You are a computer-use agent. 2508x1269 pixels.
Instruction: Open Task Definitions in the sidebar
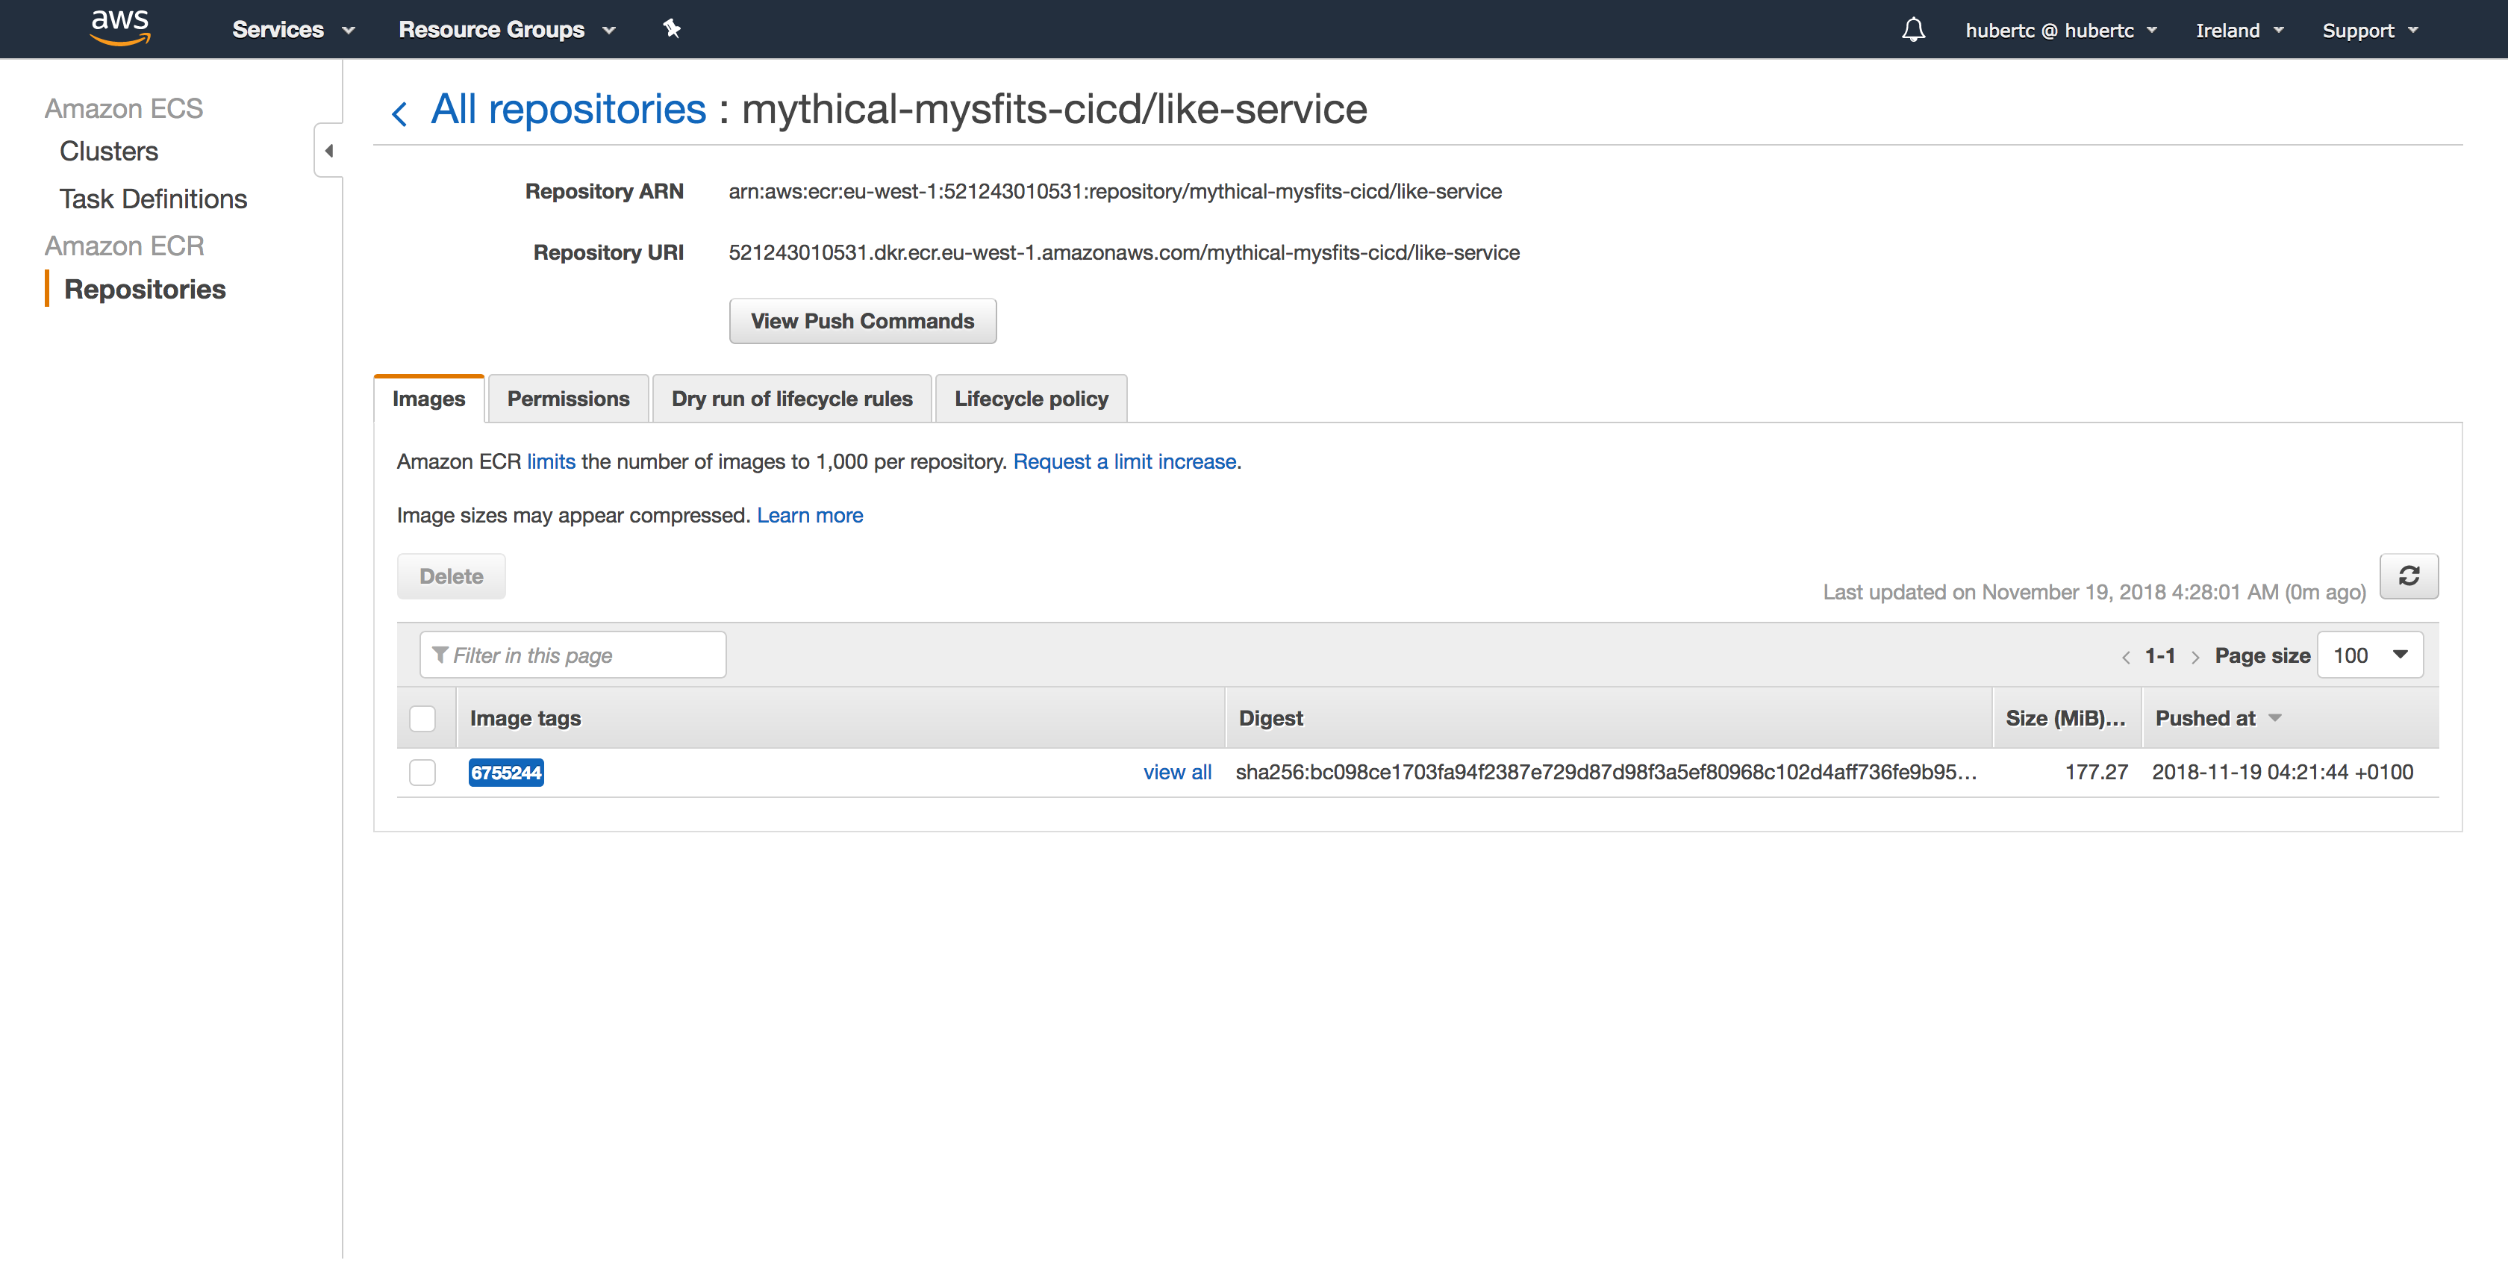click(x=153, y=199)
